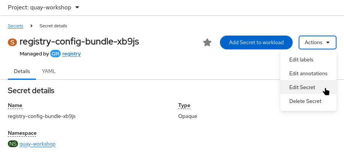Select Edit labels from Actions menu
This screenshot has height=155, width=344.
(301, 60)
